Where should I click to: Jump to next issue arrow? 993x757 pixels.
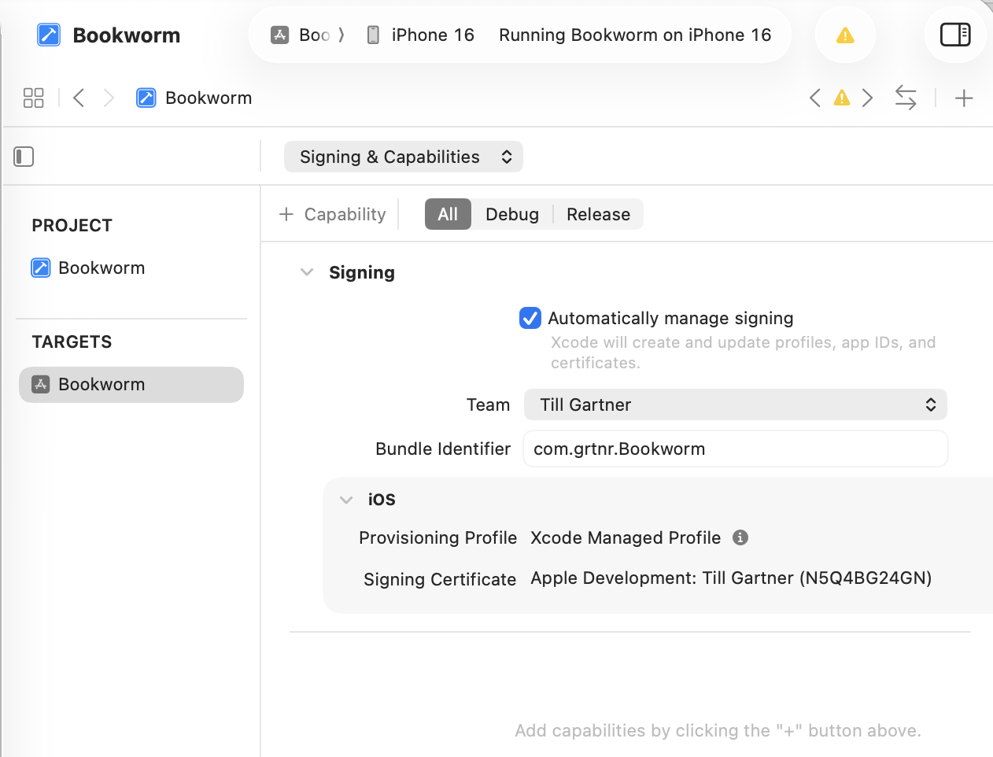(868, 98)
